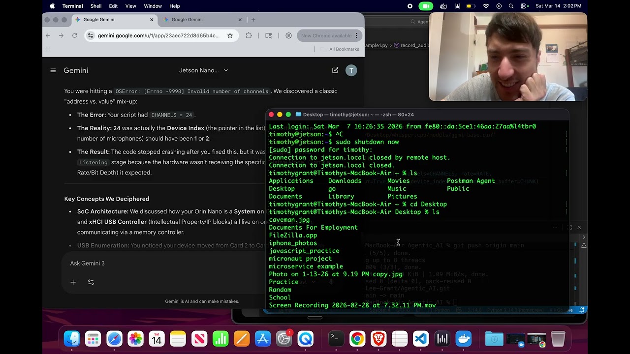The height and width of the screenshot is (354, 630).
Task: Open new Chrome tab with plus icon
Action: pos(253,20)
